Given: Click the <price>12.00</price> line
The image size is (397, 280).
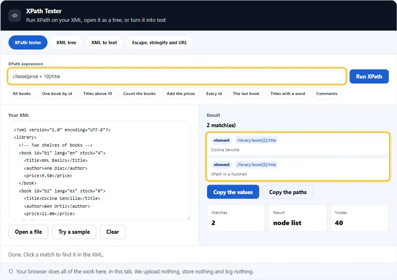Looking at the screenshot, I should click(49, 214).
